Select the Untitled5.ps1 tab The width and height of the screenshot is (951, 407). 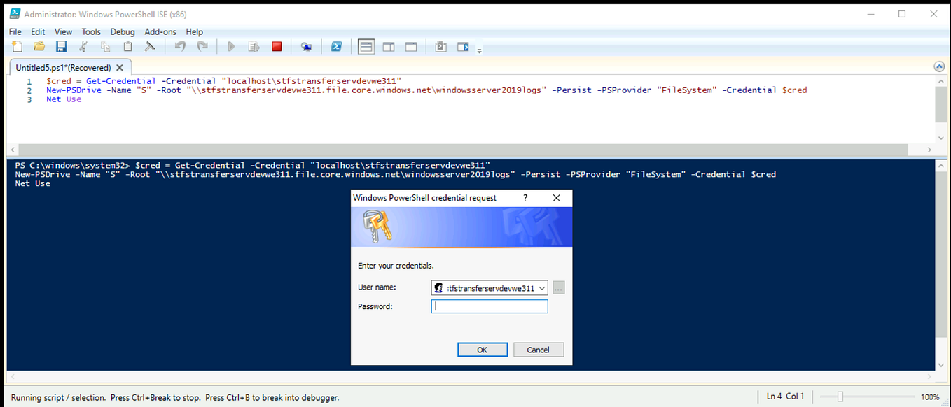[63, 67]
